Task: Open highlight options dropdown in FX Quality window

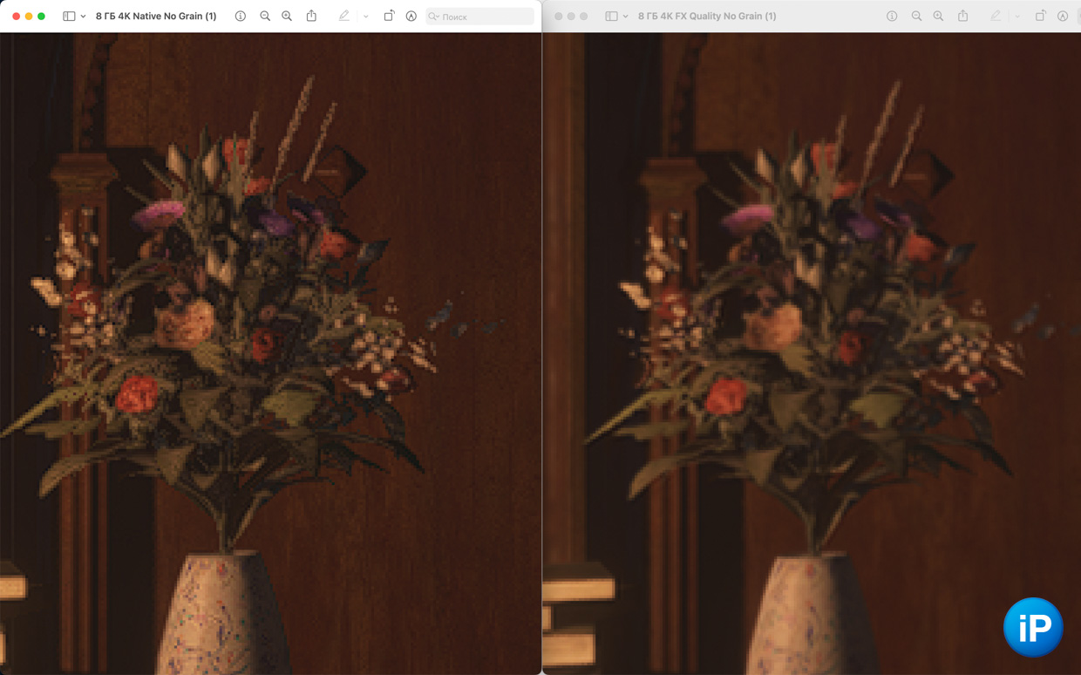Action: coord(1016,17)
